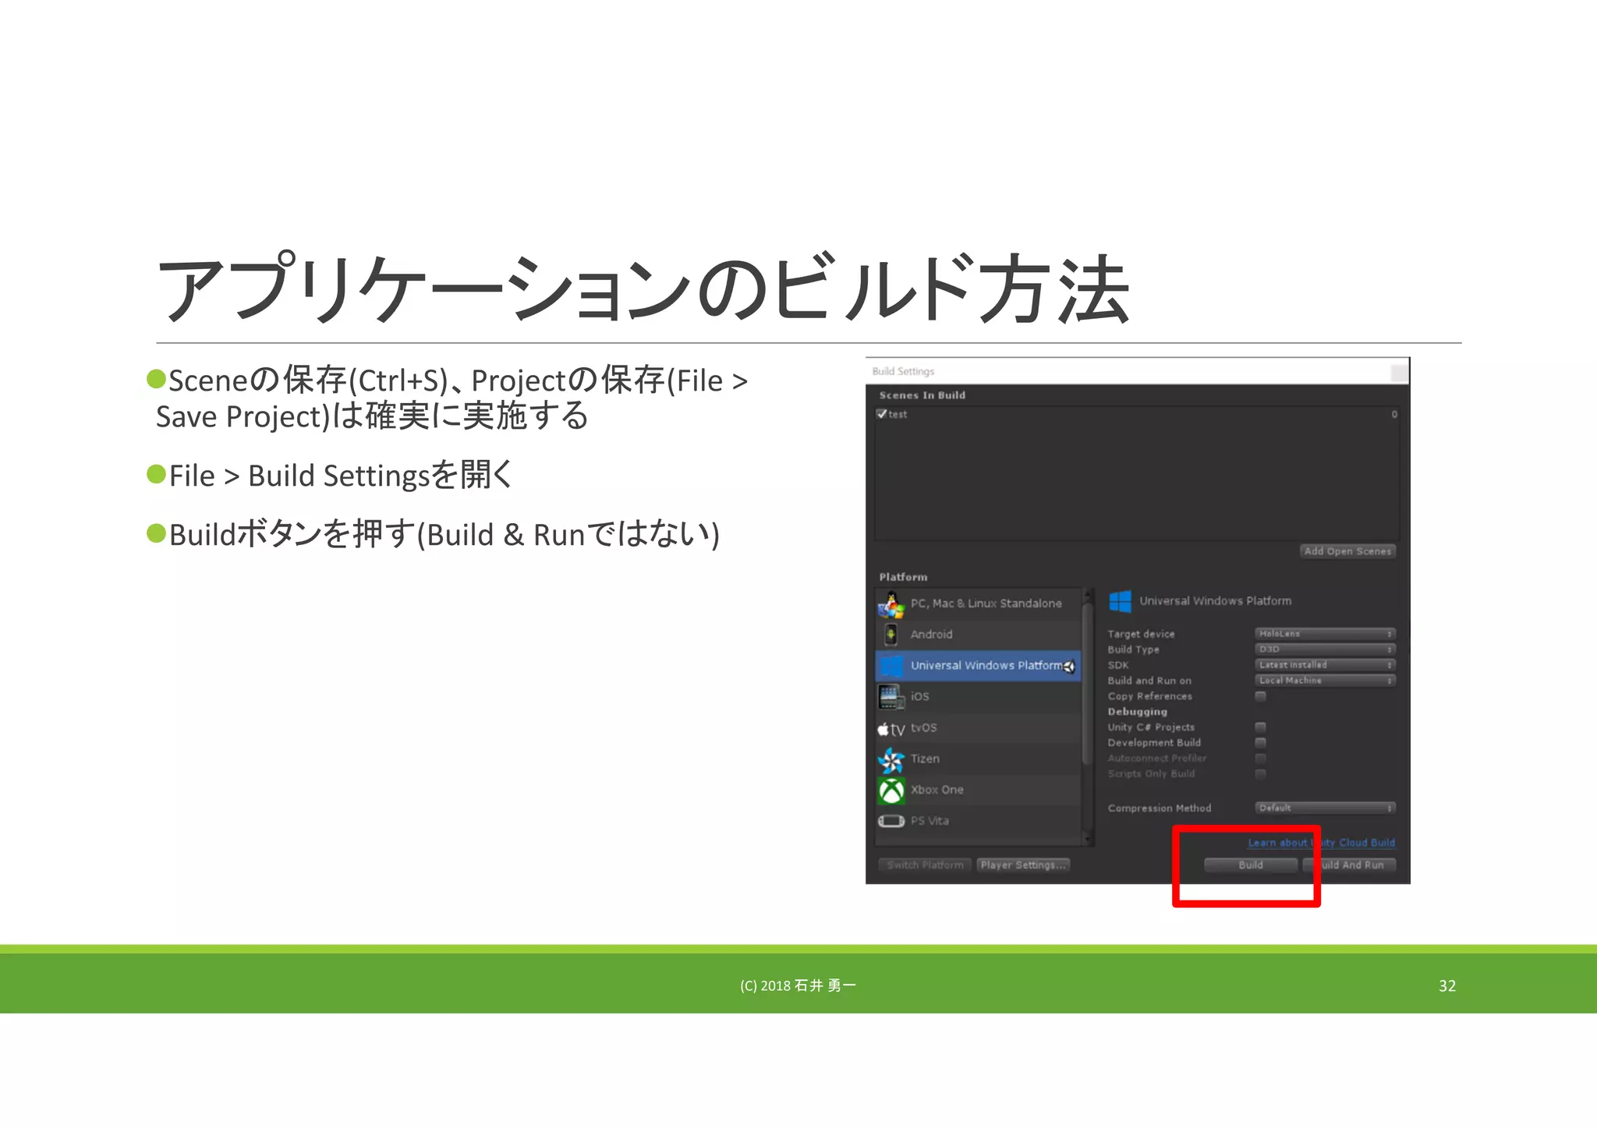Toggle Autoconnect Profiler checkbox

(1260, 759)
